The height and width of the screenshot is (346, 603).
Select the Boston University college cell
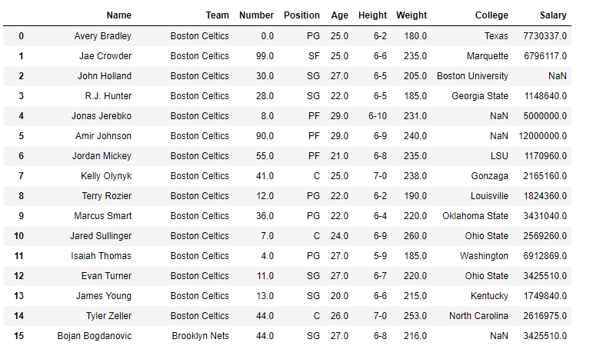click(x=472, y=76)
